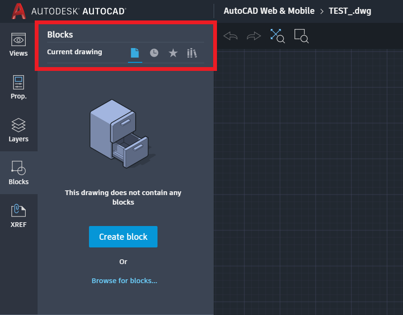Click the Create block button
Viewport: 403px width, 315px height.
[x=123, y=236]
